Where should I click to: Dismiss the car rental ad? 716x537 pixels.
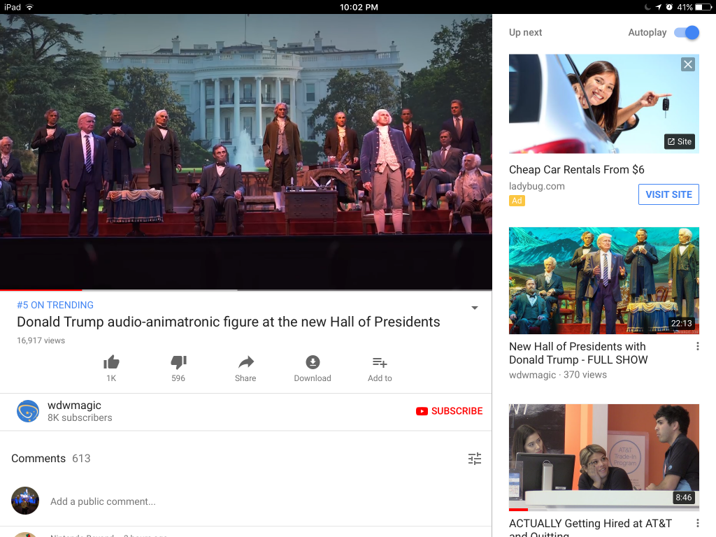point(688,64)
